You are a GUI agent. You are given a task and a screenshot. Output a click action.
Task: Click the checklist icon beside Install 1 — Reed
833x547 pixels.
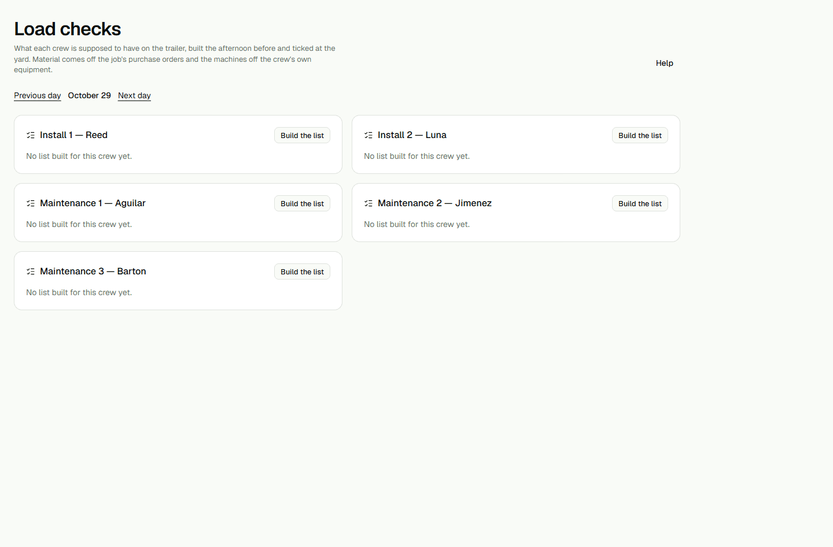tap(31, 135)
